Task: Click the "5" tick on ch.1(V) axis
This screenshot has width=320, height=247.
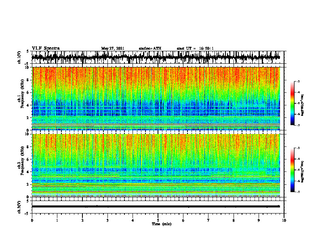Action: (27, 52)
